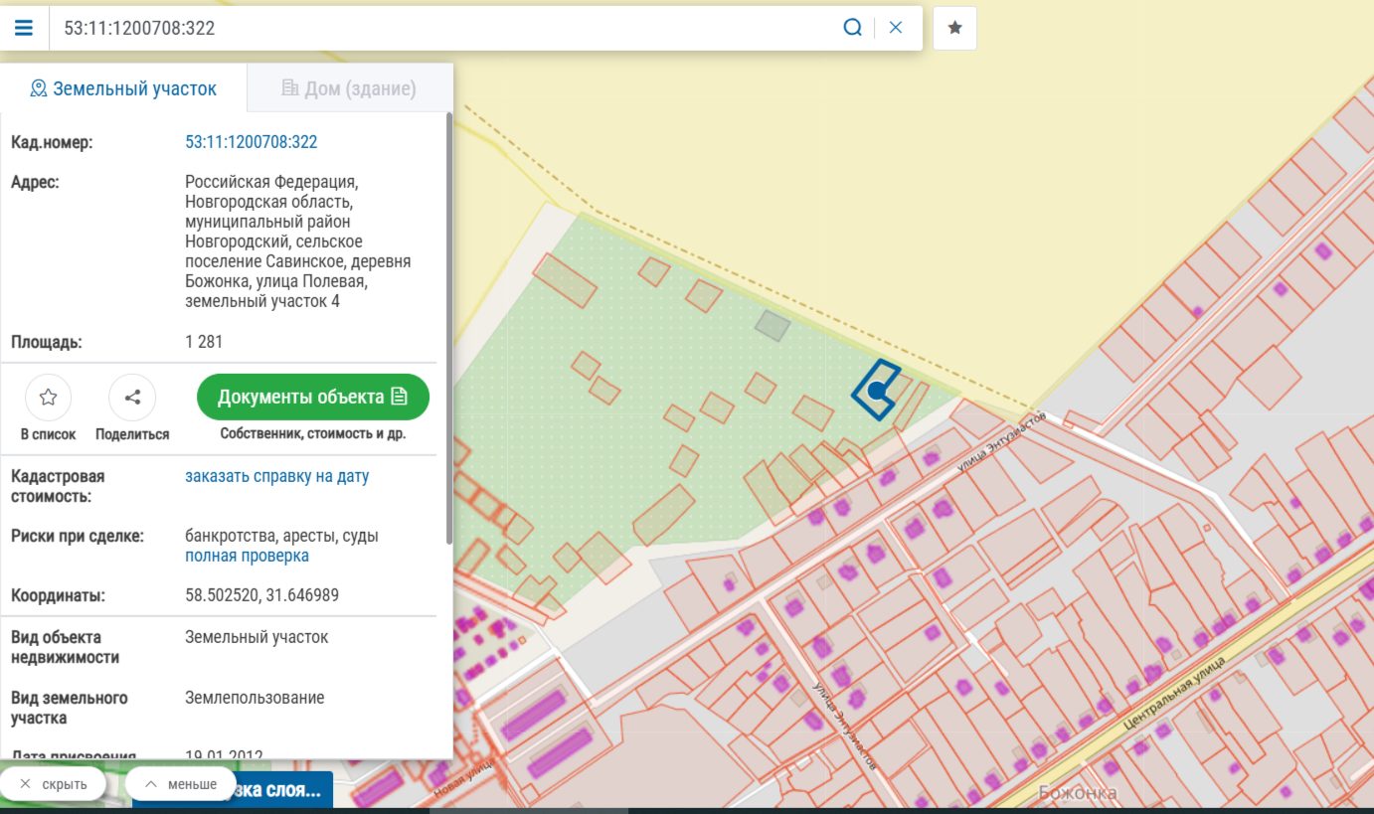
Task: Click the magnifier search icon
Action: pos(852,28)
